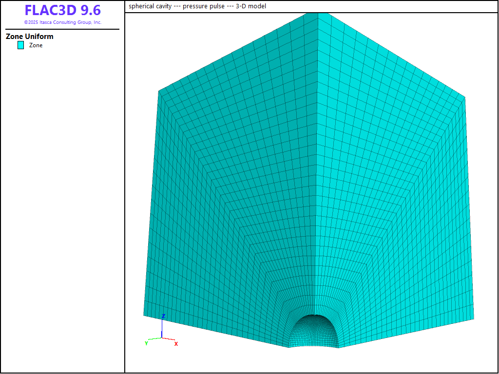Pick the upper-left corner of the mesh block

(x=159, y=91)
